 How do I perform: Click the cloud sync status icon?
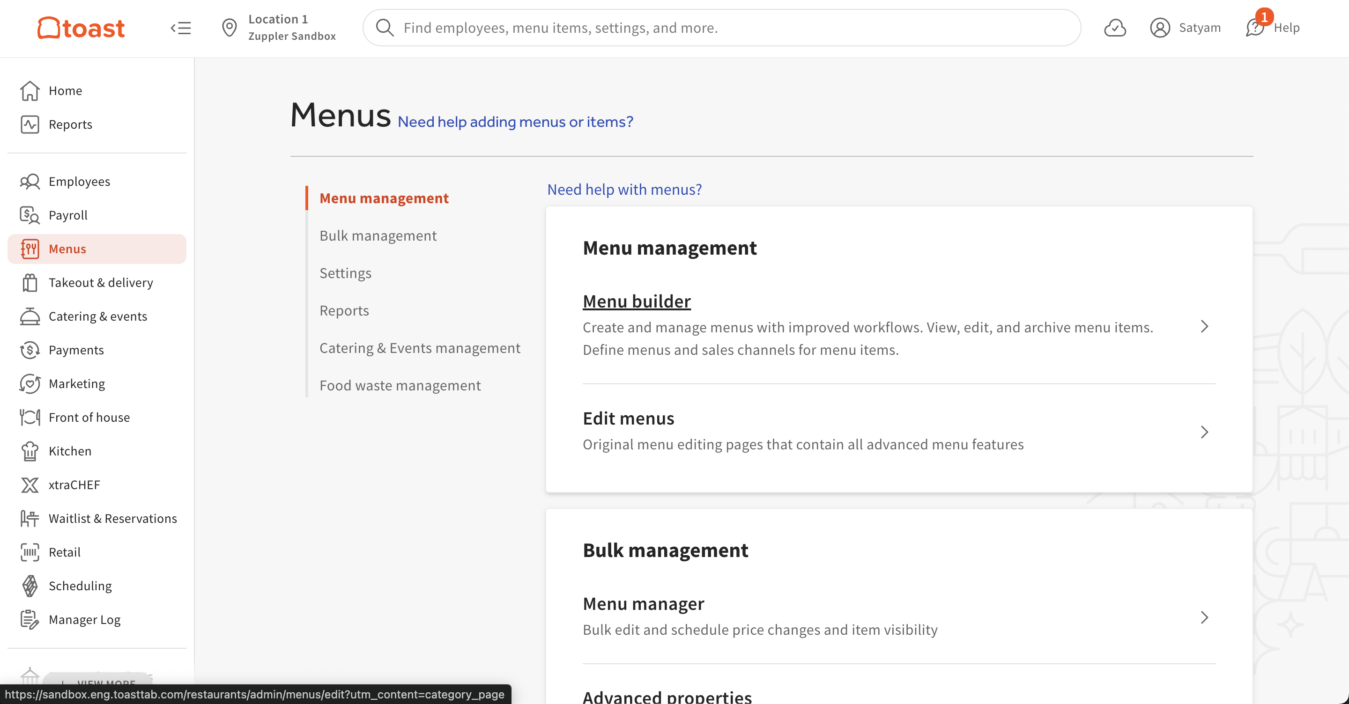(x=1115, y=28)
